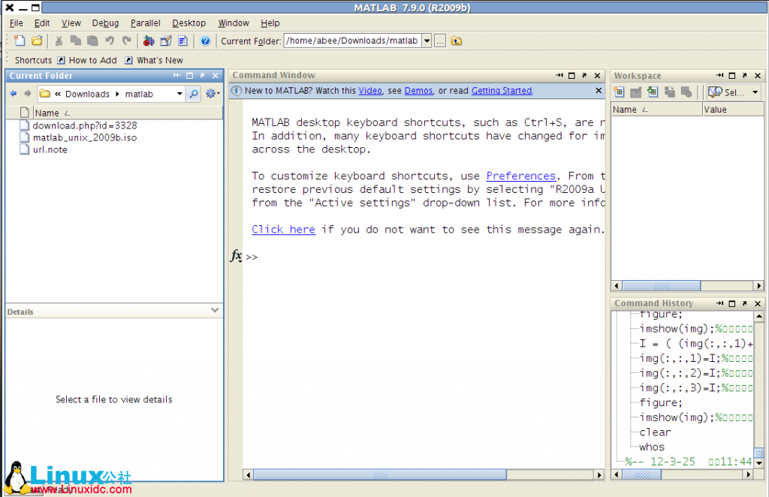This screenshot has width=769, height=497.
Task: Open the What's New shortcut
Action: click(154, 60)
